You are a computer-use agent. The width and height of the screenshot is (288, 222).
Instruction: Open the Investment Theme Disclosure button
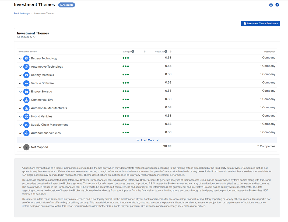tap(260, 23)
